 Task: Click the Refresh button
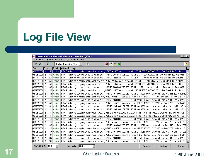[147, 146]
